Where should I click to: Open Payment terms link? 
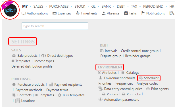[x=57, y=90]
